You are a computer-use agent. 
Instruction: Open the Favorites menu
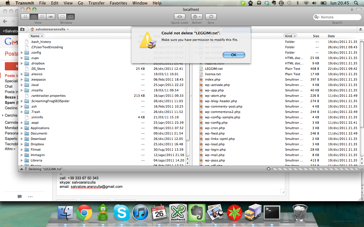[119, 3]
